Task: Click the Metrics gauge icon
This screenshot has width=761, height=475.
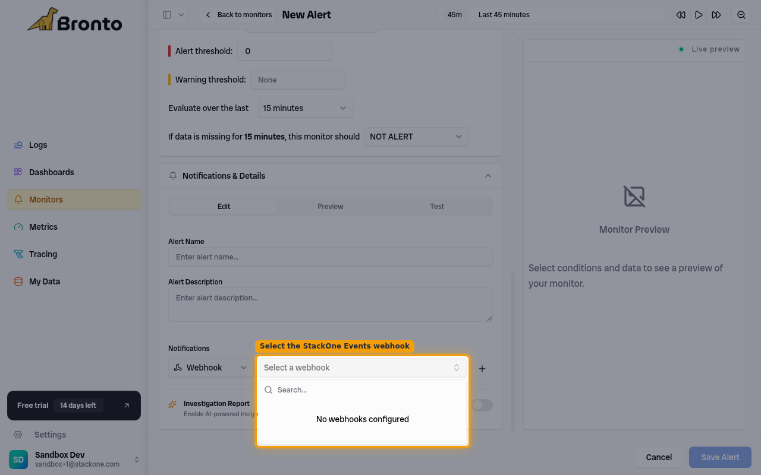Action: [18, 227]
